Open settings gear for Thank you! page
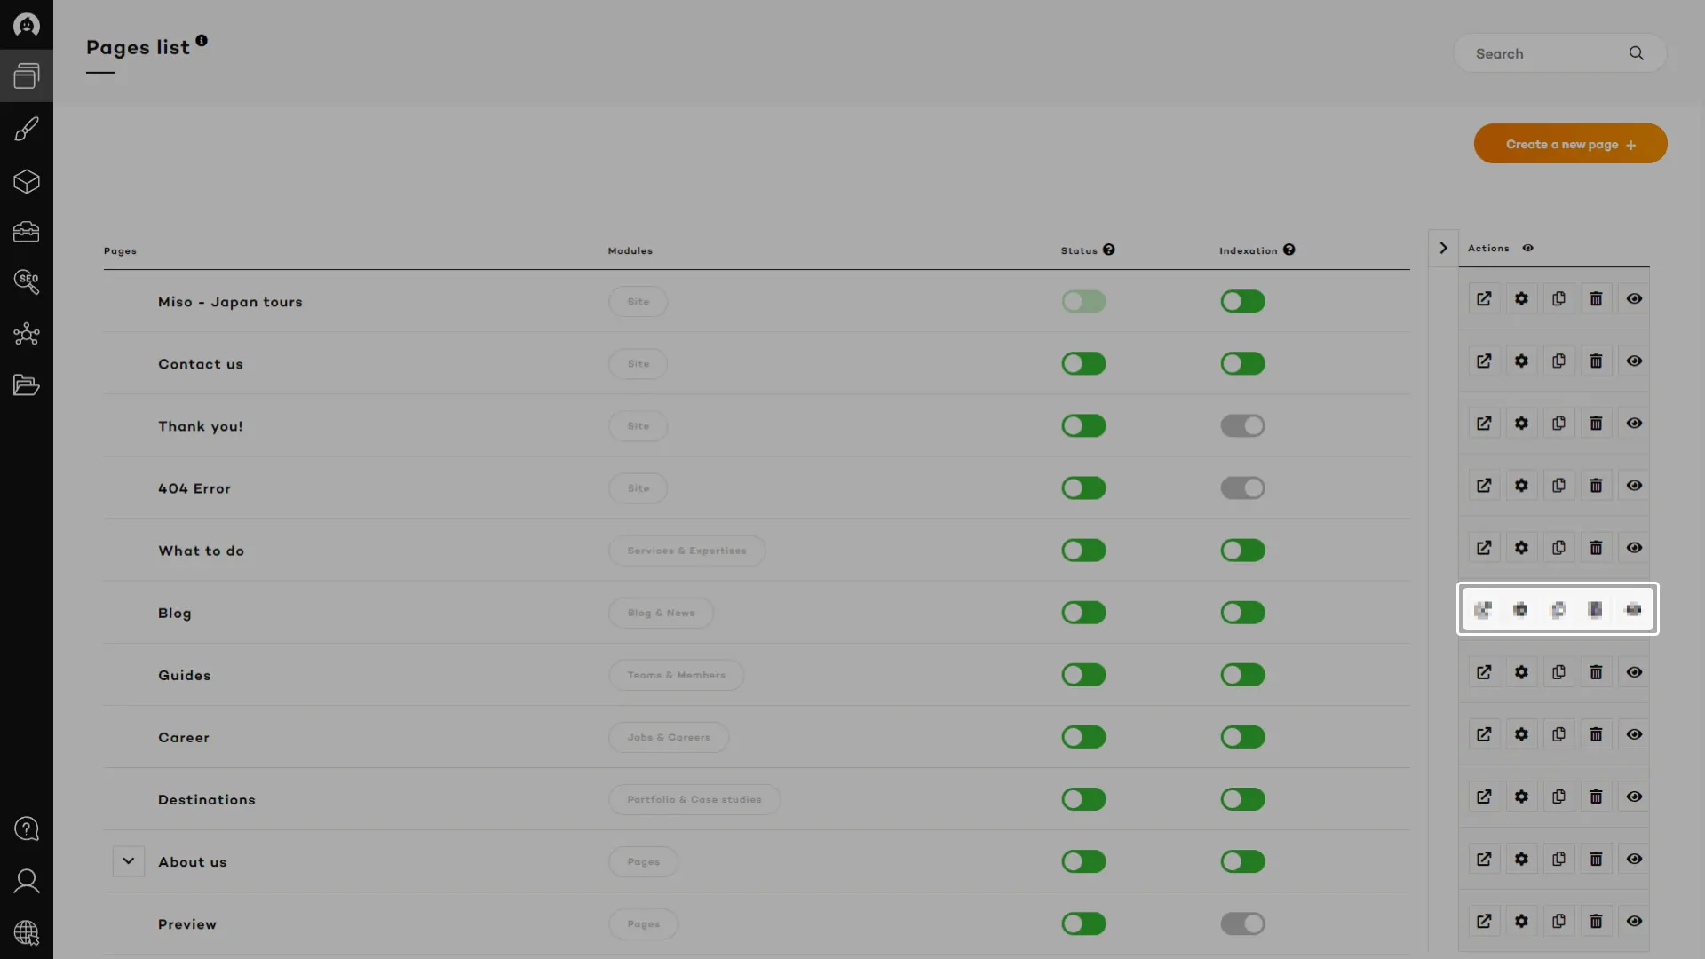The height and width of the screenshot is (959, 1705). 1521,424
